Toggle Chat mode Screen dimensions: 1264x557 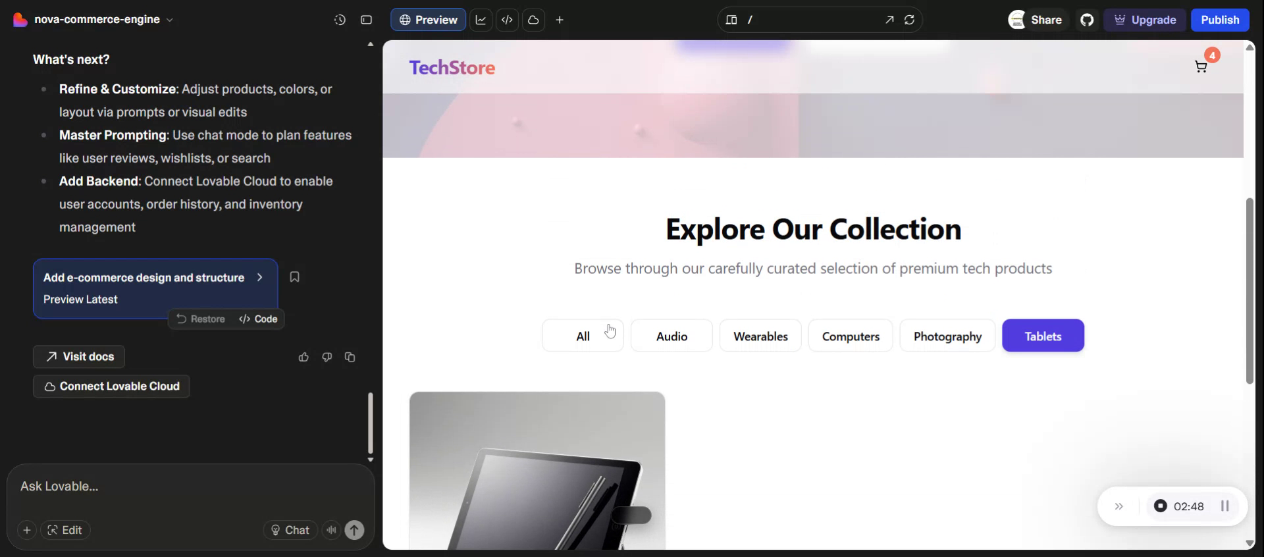click(x=290, y=530)
